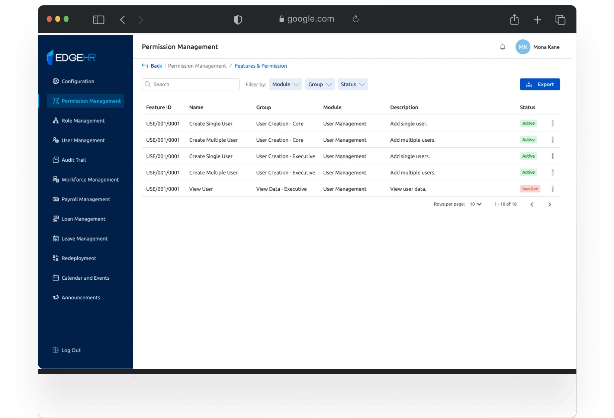Open the rows per page dropdown

tap(476, 204)
